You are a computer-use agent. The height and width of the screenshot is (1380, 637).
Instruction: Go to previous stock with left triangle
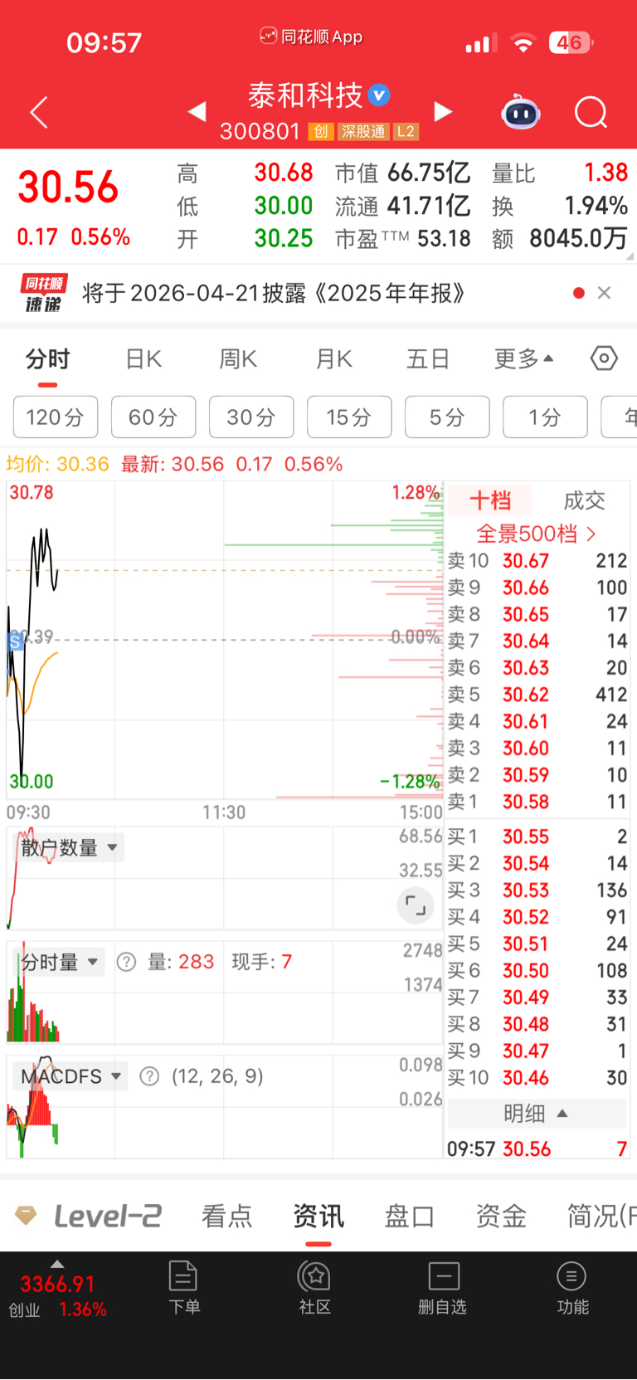click(x=197, y=111)
